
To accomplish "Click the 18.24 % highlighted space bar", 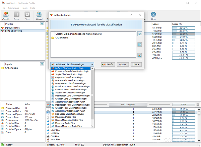I will tap(184, 34).
